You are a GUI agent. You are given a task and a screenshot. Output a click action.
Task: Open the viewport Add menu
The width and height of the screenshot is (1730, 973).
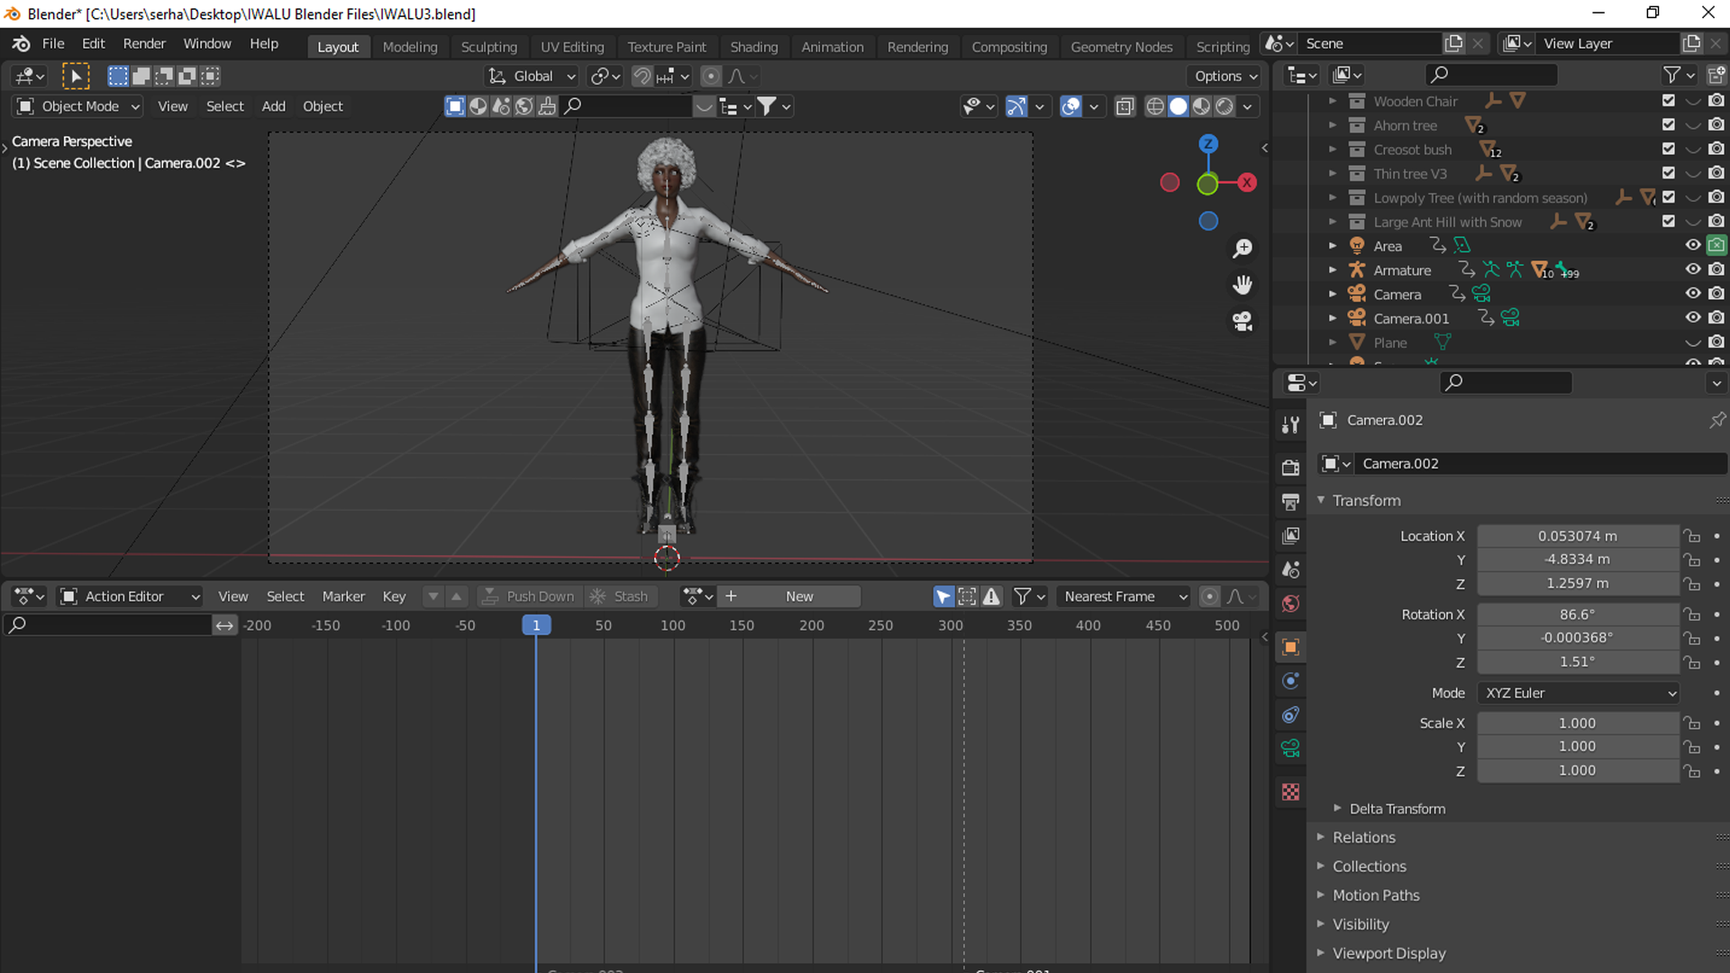tap(273, 106)
